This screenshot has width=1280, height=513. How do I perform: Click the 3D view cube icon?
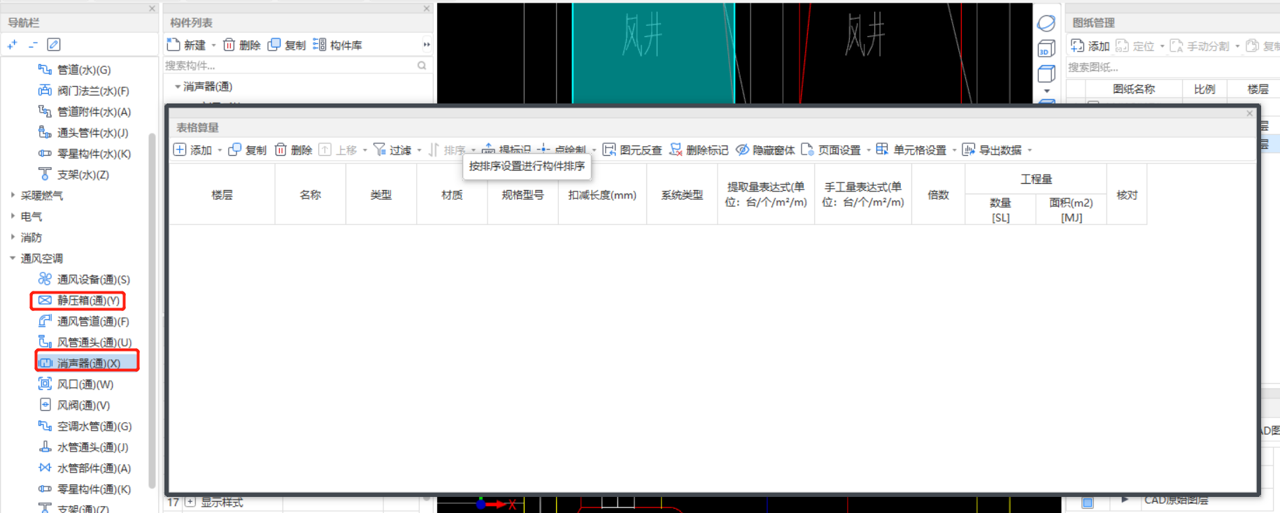(x=1046, y=48)
